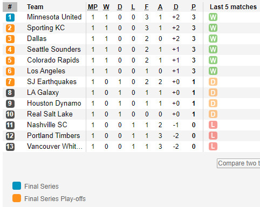Click the dark rank 13 position badge
This screenshot has height=207, width=260.
[x=10, y=147]
